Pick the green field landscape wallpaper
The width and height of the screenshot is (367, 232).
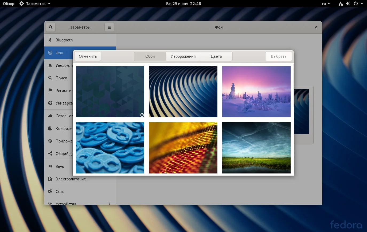(x=256, y=148)
